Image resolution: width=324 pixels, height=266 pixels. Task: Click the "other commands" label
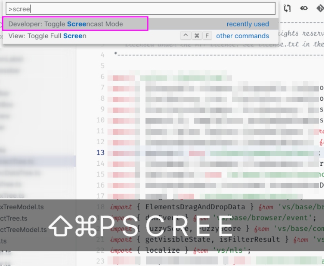pos(243,36)
